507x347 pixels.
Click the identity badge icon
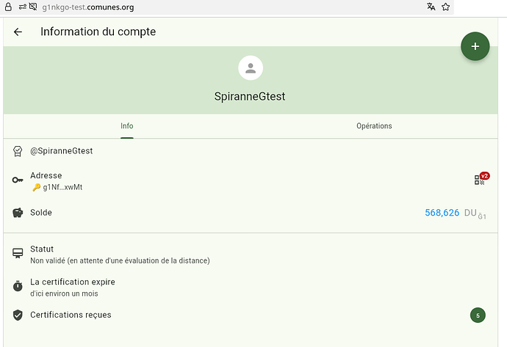coord(18,151)
